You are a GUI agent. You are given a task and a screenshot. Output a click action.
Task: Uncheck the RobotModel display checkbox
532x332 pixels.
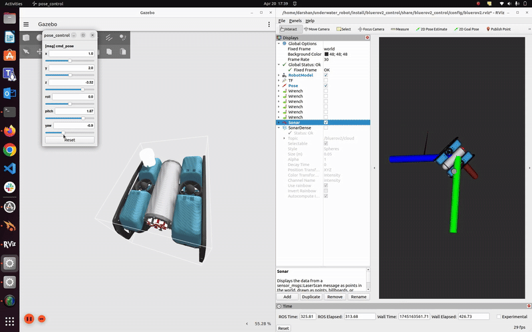[x=325, y=76]
